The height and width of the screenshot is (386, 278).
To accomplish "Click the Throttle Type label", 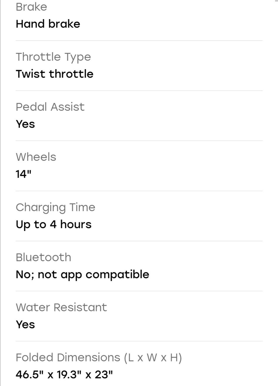I will pos(53,57).
